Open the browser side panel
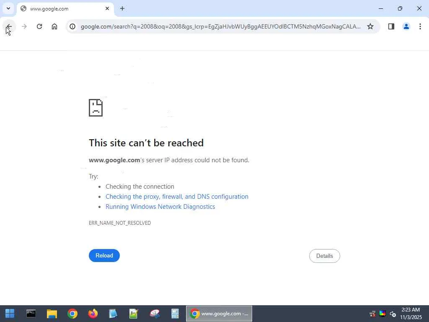The image size is (429, 322). [391, 26]
